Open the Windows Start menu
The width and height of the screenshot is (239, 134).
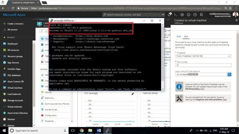coord(4,130)
